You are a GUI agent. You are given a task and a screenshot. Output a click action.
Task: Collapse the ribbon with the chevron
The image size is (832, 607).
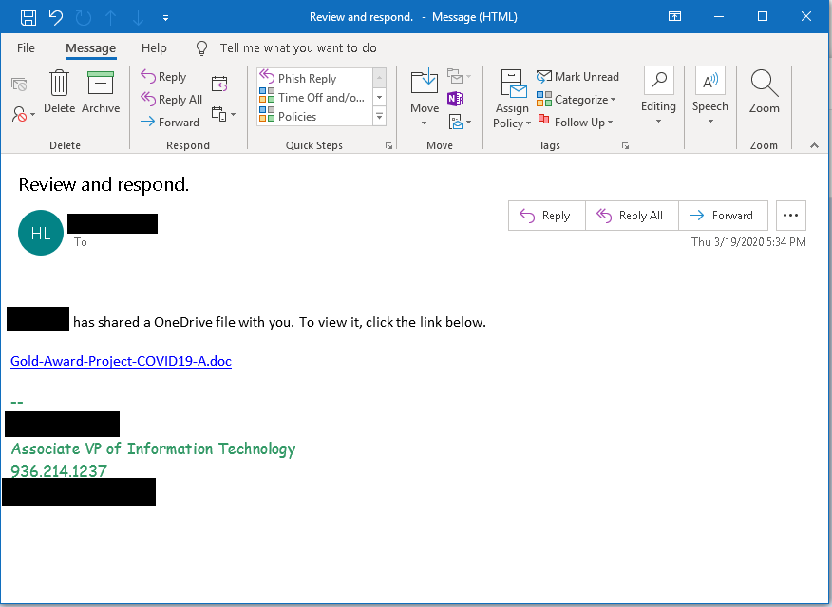814,145
